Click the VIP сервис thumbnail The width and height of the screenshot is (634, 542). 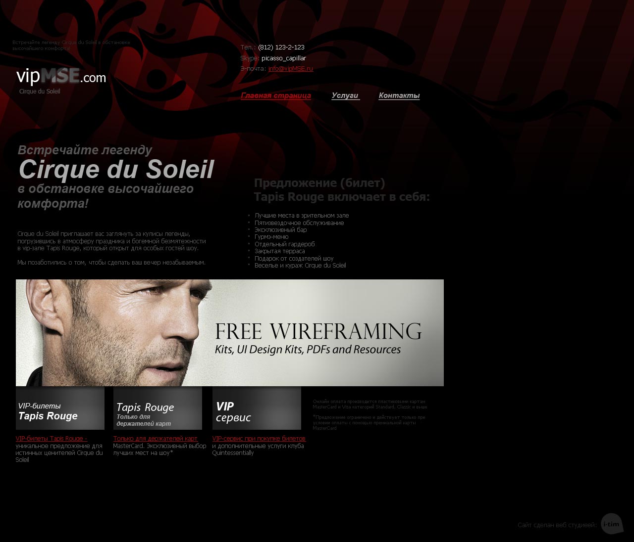click(x=257, y=408)
